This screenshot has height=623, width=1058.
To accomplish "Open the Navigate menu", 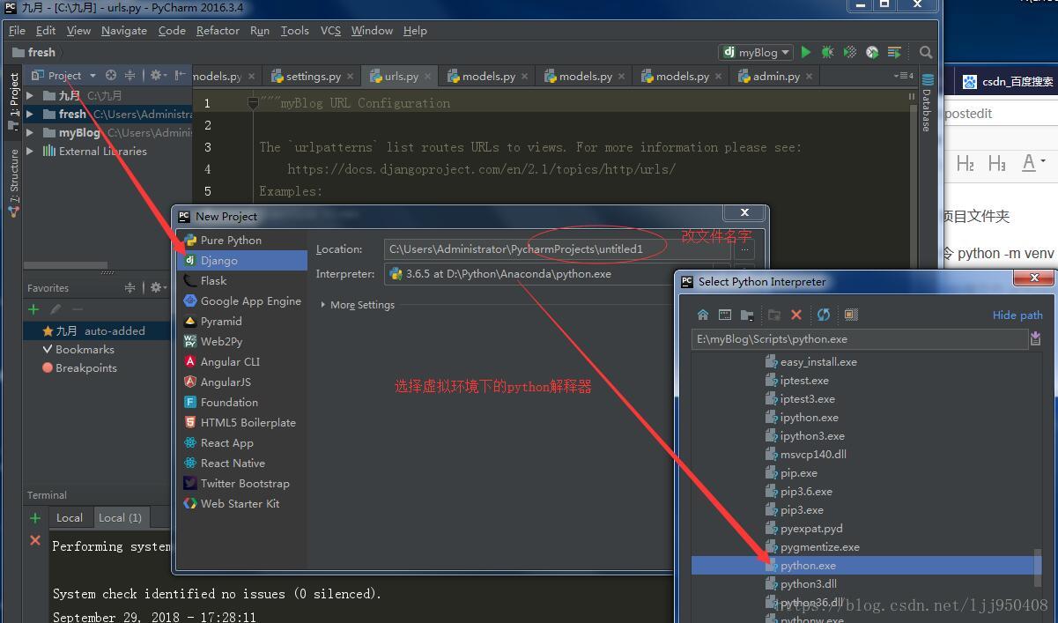I will click(123, 30).
